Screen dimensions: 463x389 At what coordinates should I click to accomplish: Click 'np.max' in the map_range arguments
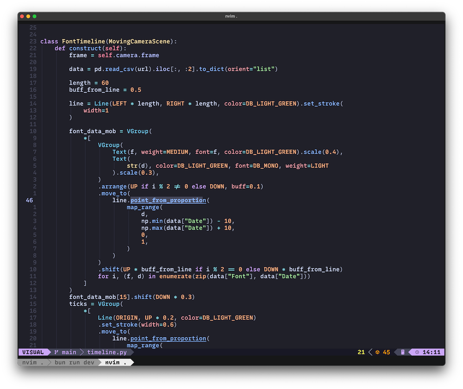pos(152,228)
